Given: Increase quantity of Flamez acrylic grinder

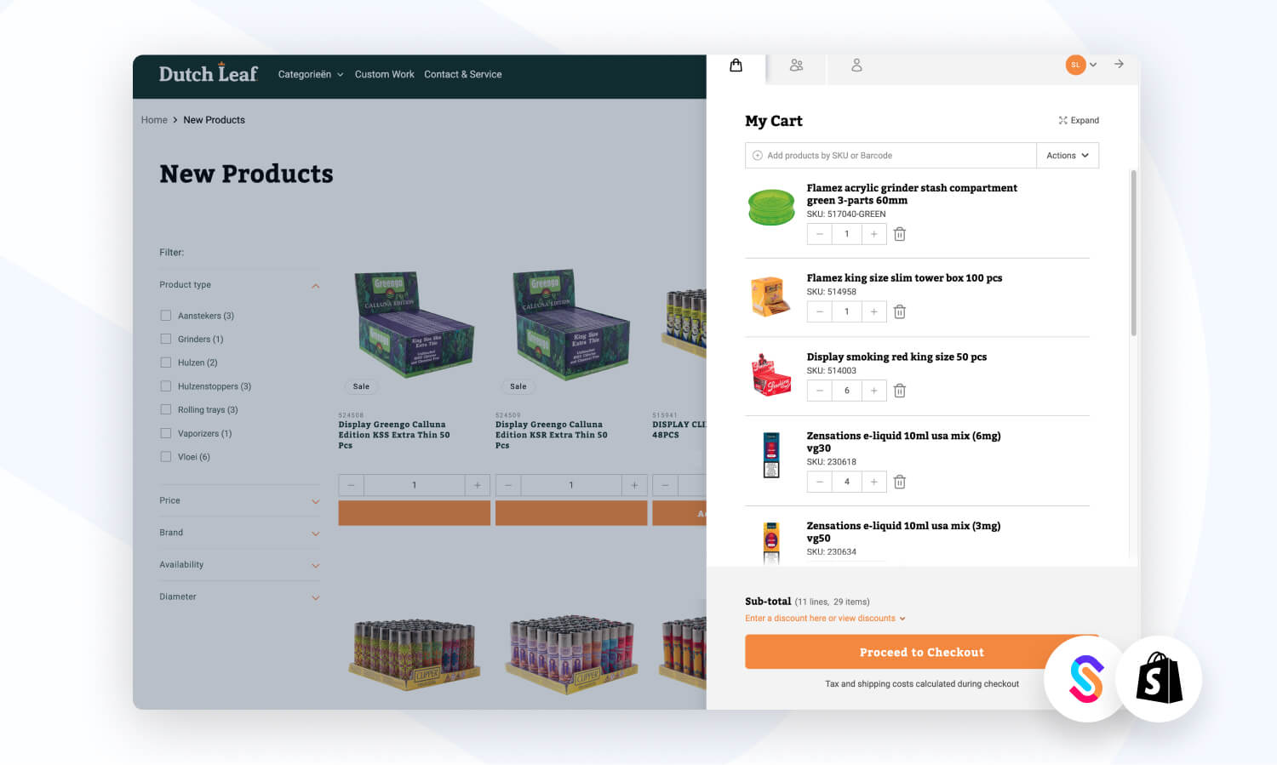Looking at the screenshot, I should click(873, 234).
